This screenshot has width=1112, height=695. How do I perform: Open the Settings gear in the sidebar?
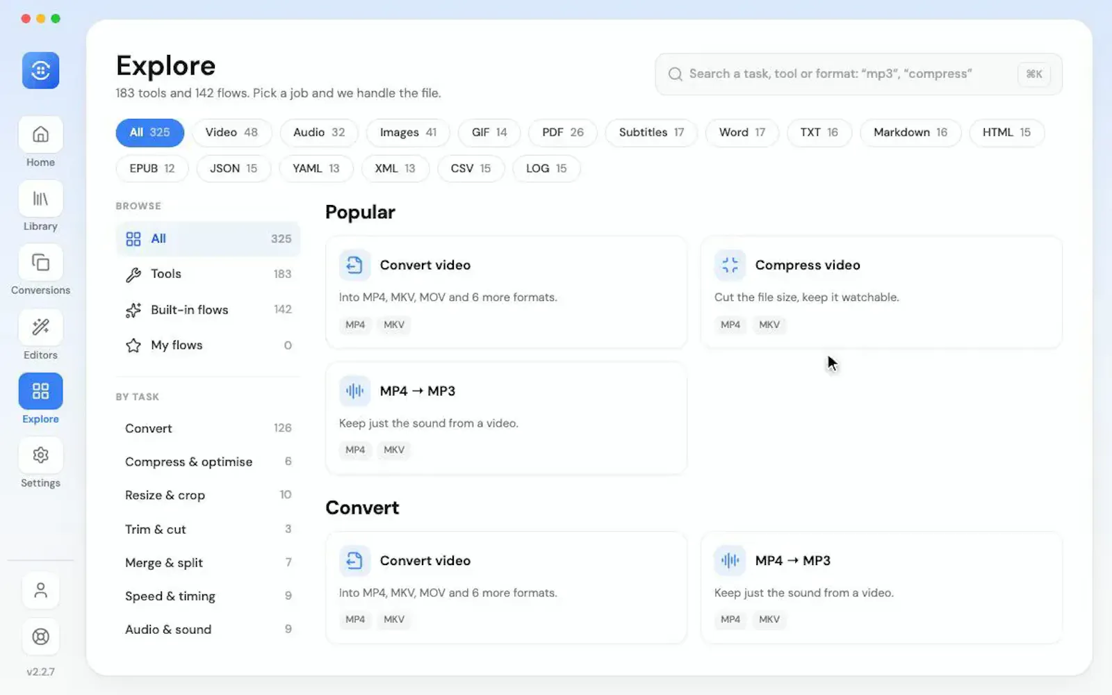40,455
